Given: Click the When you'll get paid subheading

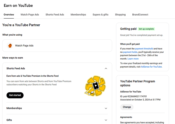Looking at the screenshot, I should coord(130,44).
